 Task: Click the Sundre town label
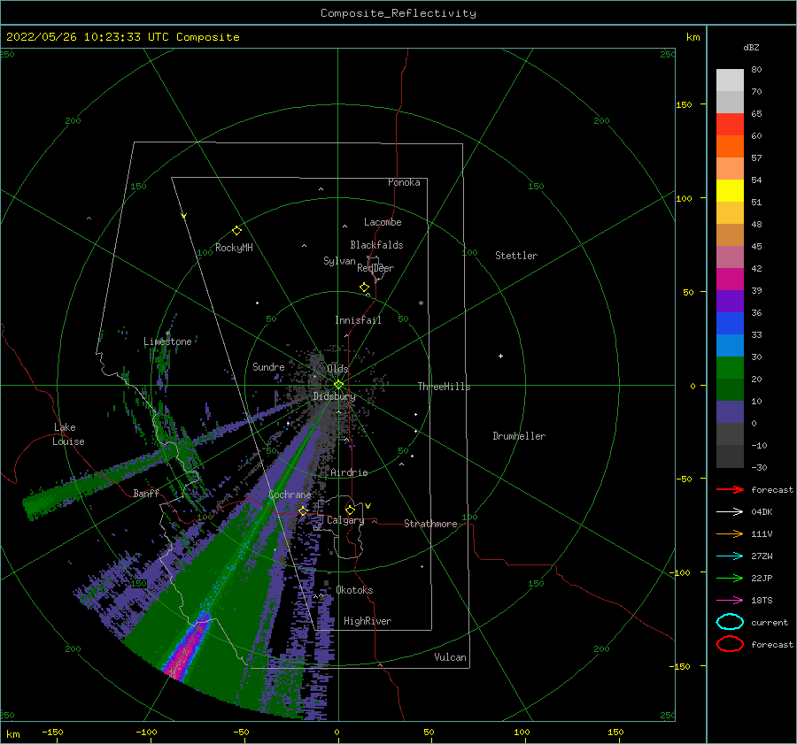(268, 366)
